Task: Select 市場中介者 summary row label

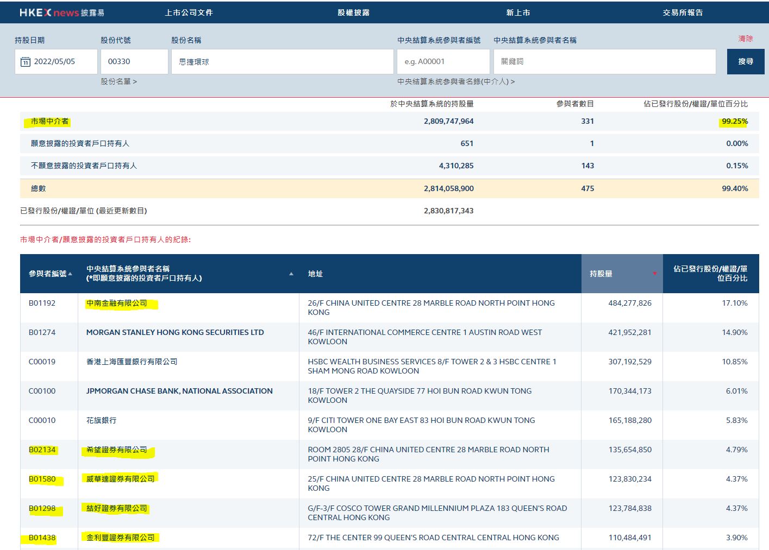Action: pos(50,122)
